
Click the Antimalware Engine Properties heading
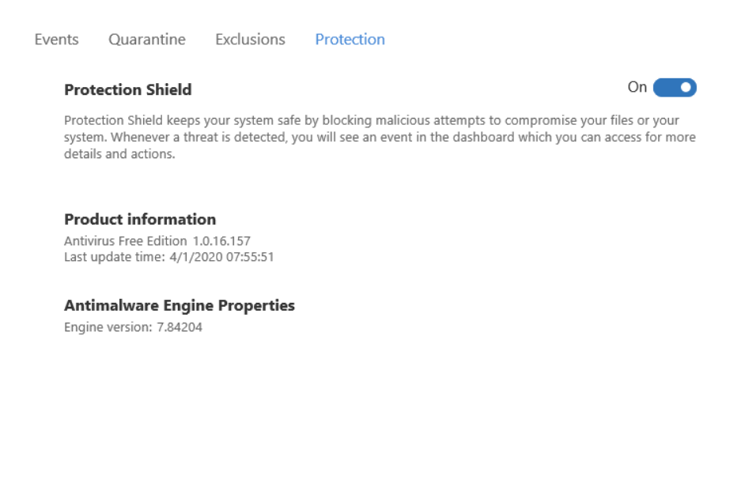[x=180, y=305]
